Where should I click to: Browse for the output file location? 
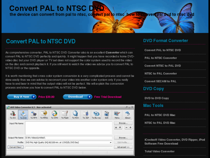tap(123, 138)
